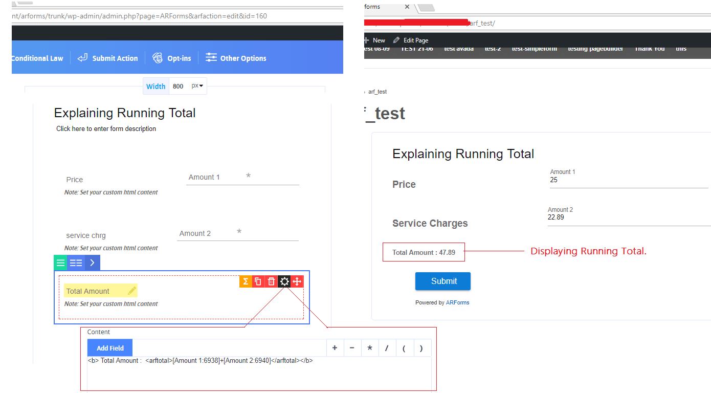Select the single column layout icon
The image size is (711, 393).
pos(60,263)
